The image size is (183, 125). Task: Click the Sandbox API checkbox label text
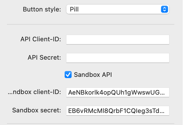click(x=93, y=75)
